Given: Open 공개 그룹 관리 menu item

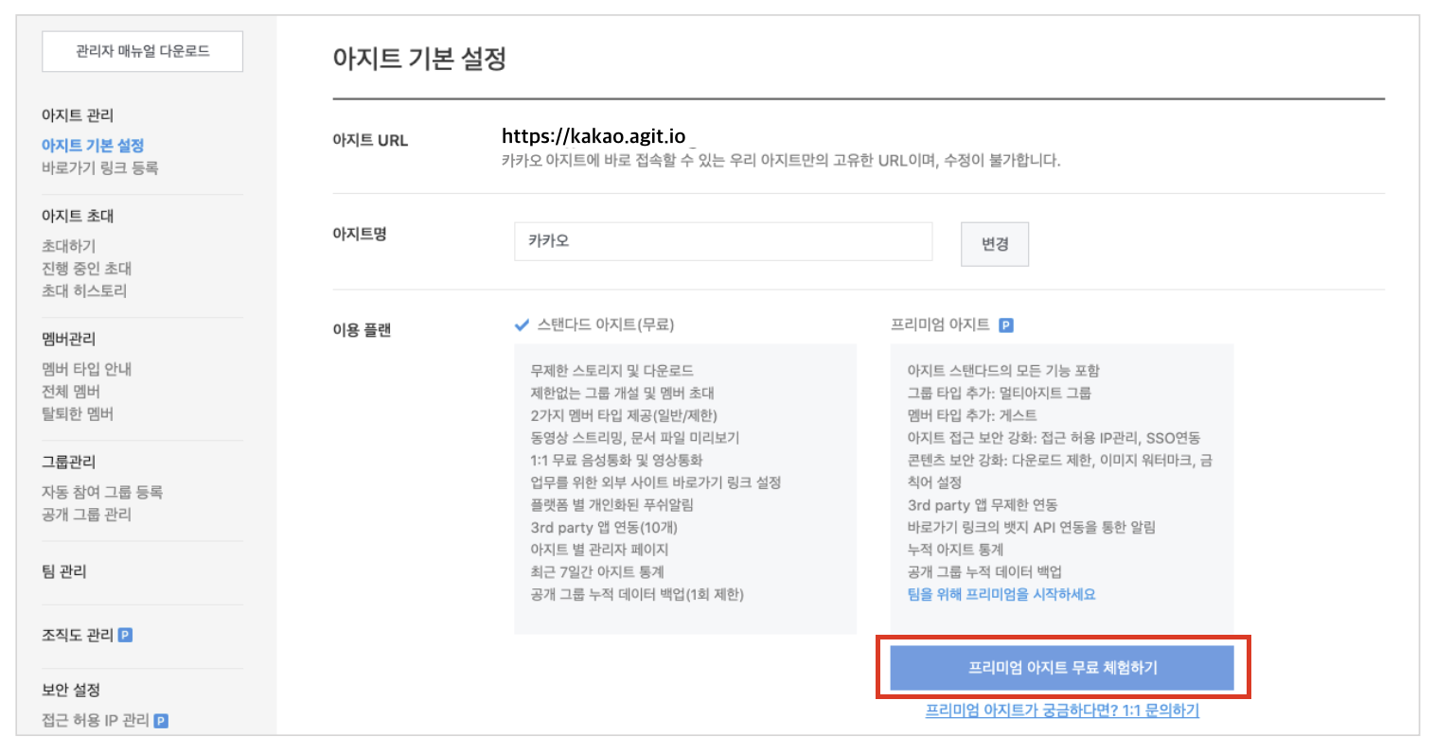Looking at the screenshot, I should tap(86, 515).
